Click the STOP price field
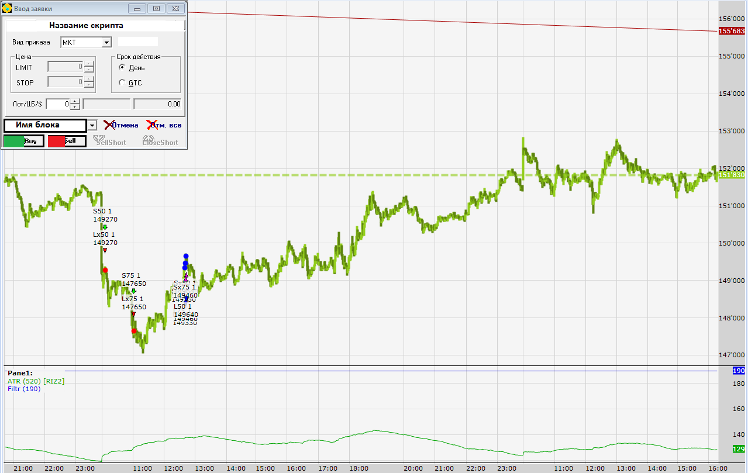This screenshot has width=748, height=473. (66, 82)
